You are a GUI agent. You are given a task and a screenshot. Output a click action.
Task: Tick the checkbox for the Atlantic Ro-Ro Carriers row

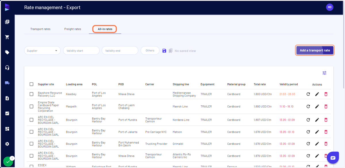point(31,156)
